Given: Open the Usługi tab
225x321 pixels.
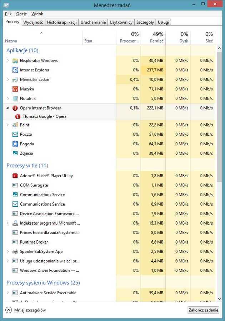Looking at the screenshot, I should pyautogui.click(x=163, y=22).
